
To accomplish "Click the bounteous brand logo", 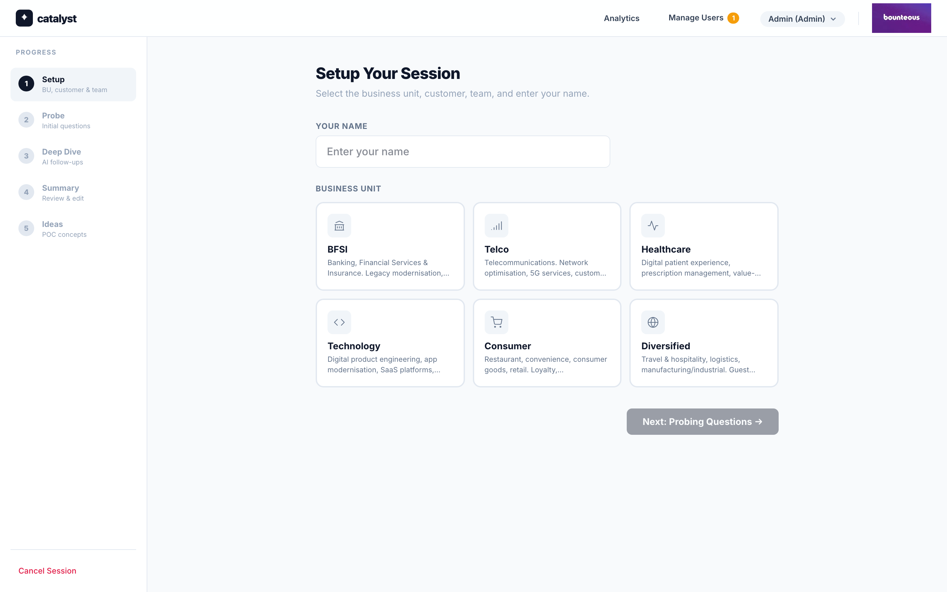I will 901,18.
